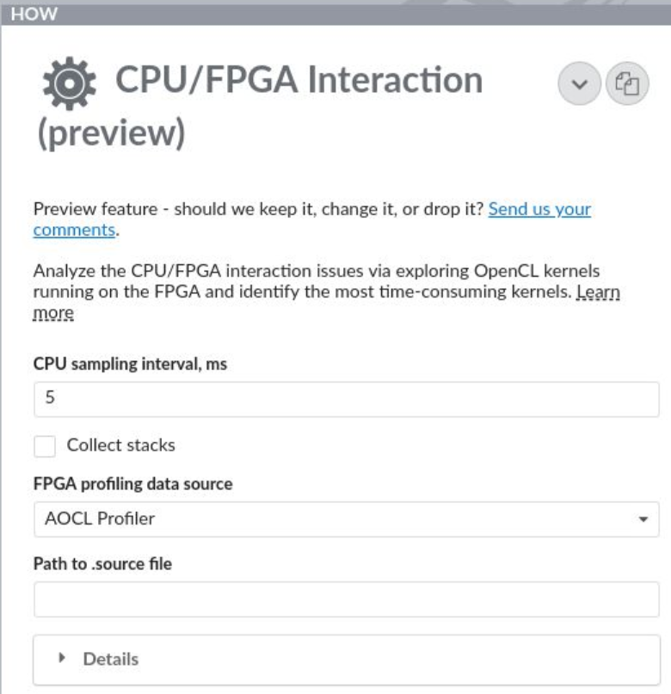The width and height of the screenshot is (671, 694).
Task: Follow the 'Learn more' link
Action: (x=599, y=293)
